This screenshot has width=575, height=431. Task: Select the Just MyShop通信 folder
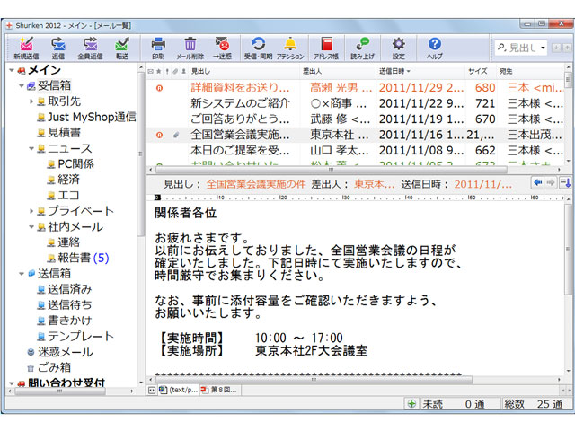coord(87,117)
